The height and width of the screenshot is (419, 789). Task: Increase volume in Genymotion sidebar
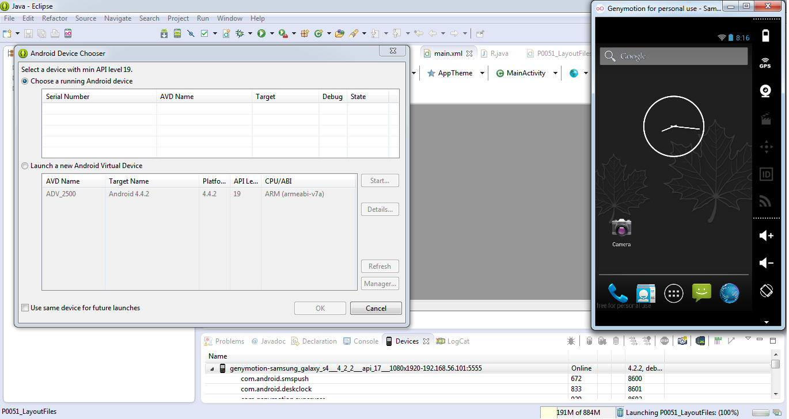766,235
